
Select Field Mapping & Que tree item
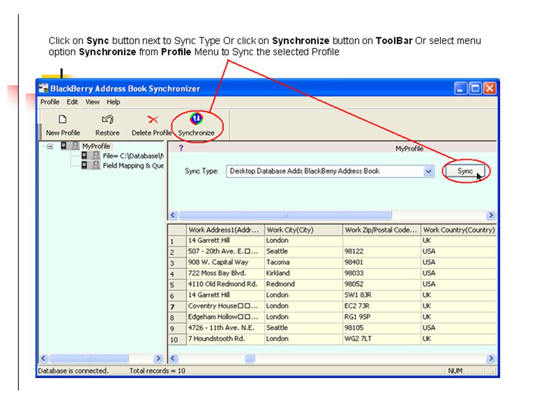click(x=133, y=166)
